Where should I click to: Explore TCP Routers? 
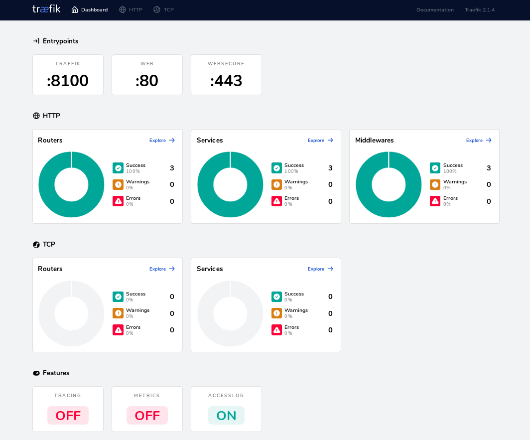click(x=157, y=269)
